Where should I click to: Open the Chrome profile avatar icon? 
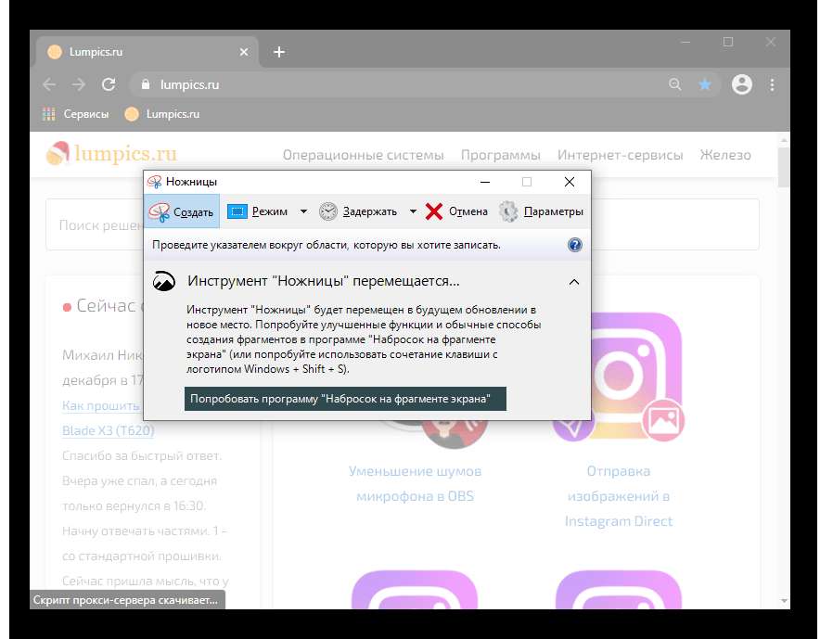click(x=741, y=84)
